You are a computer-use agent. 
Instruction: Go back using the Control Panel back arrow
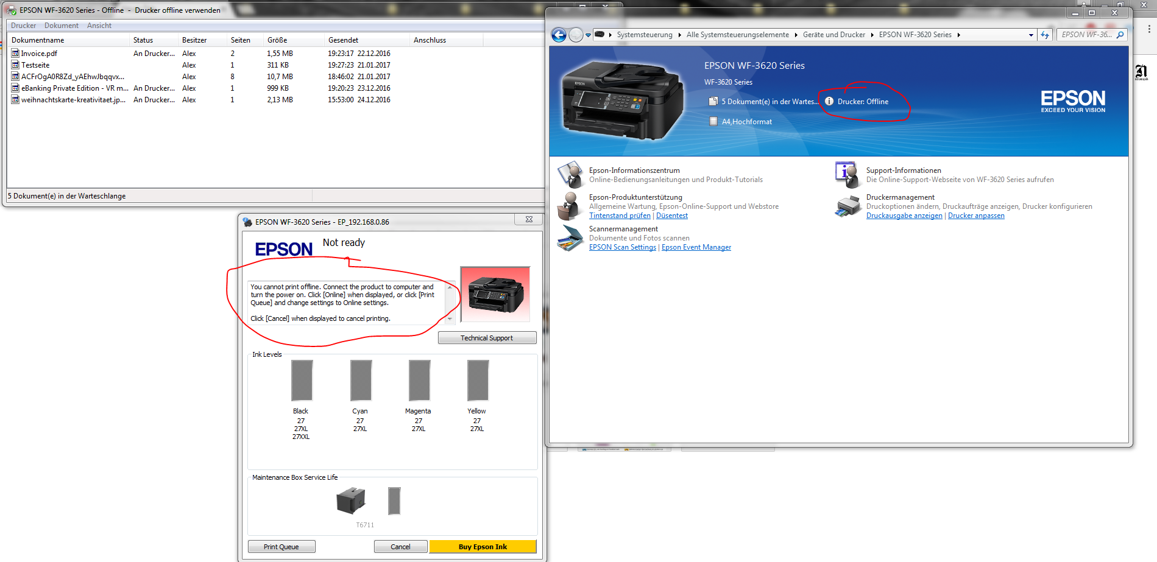tap(559, 35)
